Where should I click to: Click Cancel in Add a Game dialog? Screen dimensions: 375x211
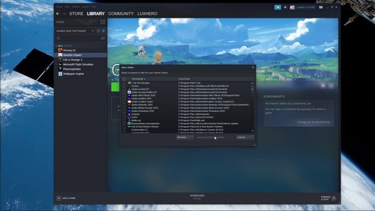pos(245,138)
